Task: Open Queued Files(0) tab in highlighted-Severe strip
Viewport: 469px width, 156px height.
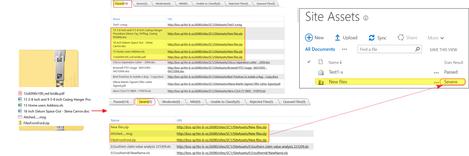Action: coord(294,102)
